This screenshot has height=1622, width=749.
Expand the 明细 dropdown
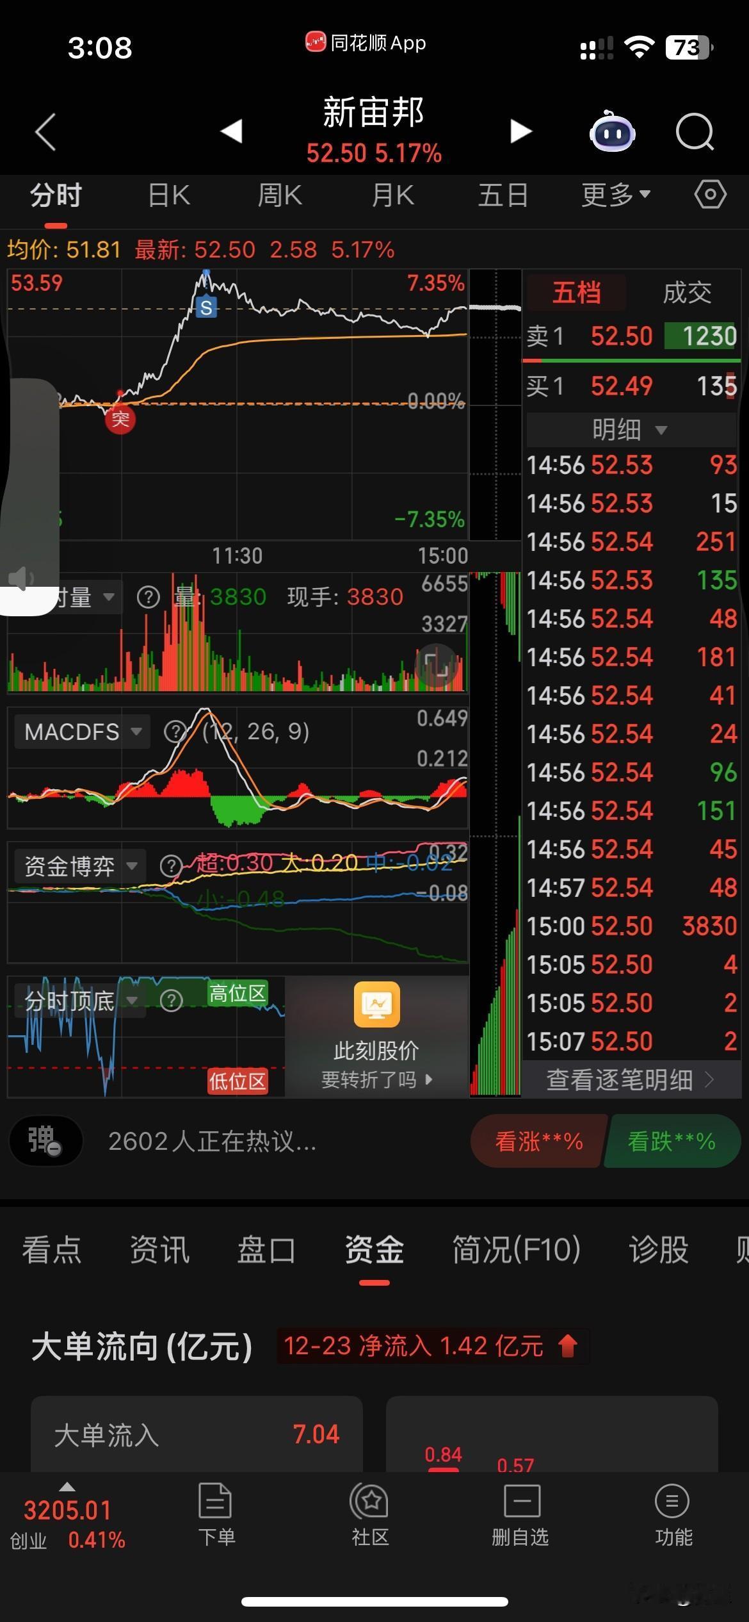630,429
